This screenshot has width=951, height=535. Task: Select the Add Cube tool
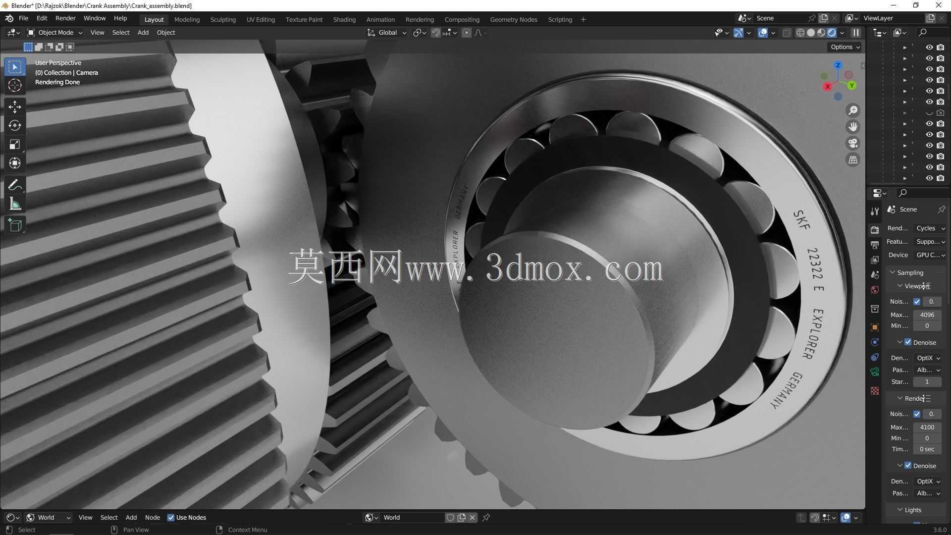click(x=15, y=225)
